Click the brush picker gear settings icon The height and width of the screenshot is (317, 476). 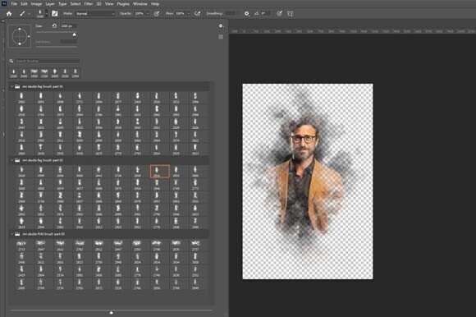[x=221, y=26]
